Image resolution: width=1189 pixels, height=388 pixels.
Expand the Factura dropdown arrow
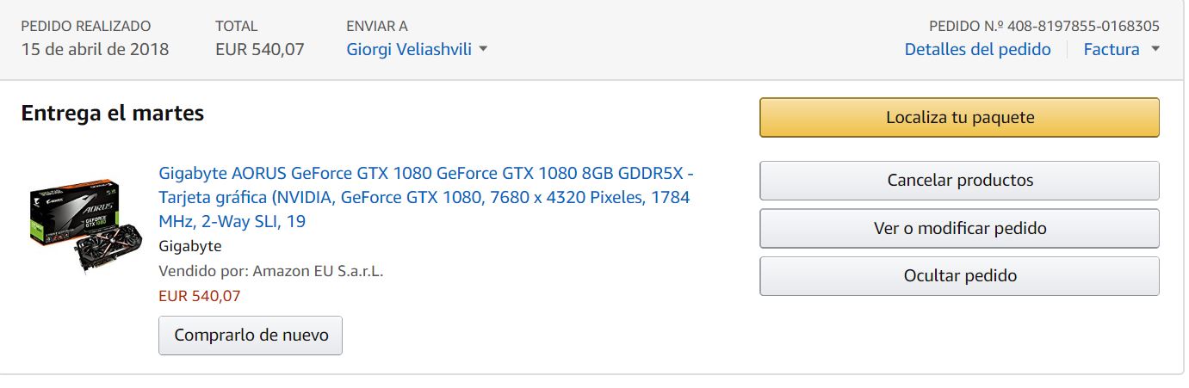(1156, 50)
